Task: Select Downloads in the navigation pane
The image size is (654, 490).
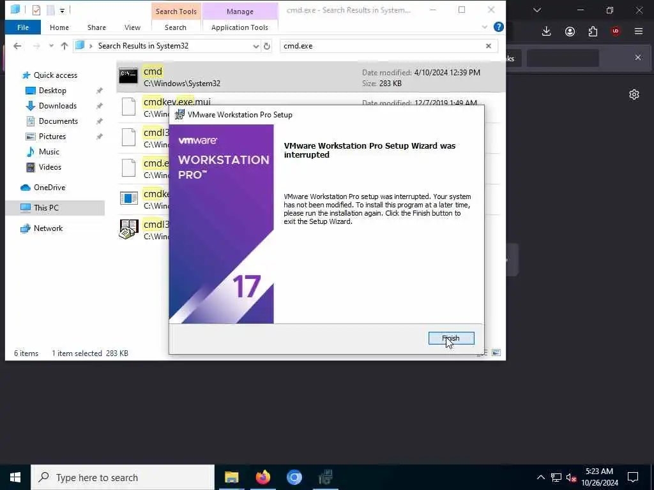Action: [x=57, y=106]
